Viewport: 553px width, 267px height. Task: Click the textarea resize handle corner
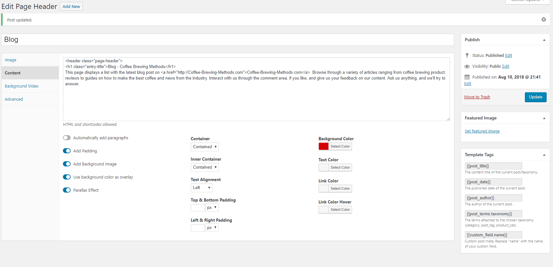[x=448, y=119]
